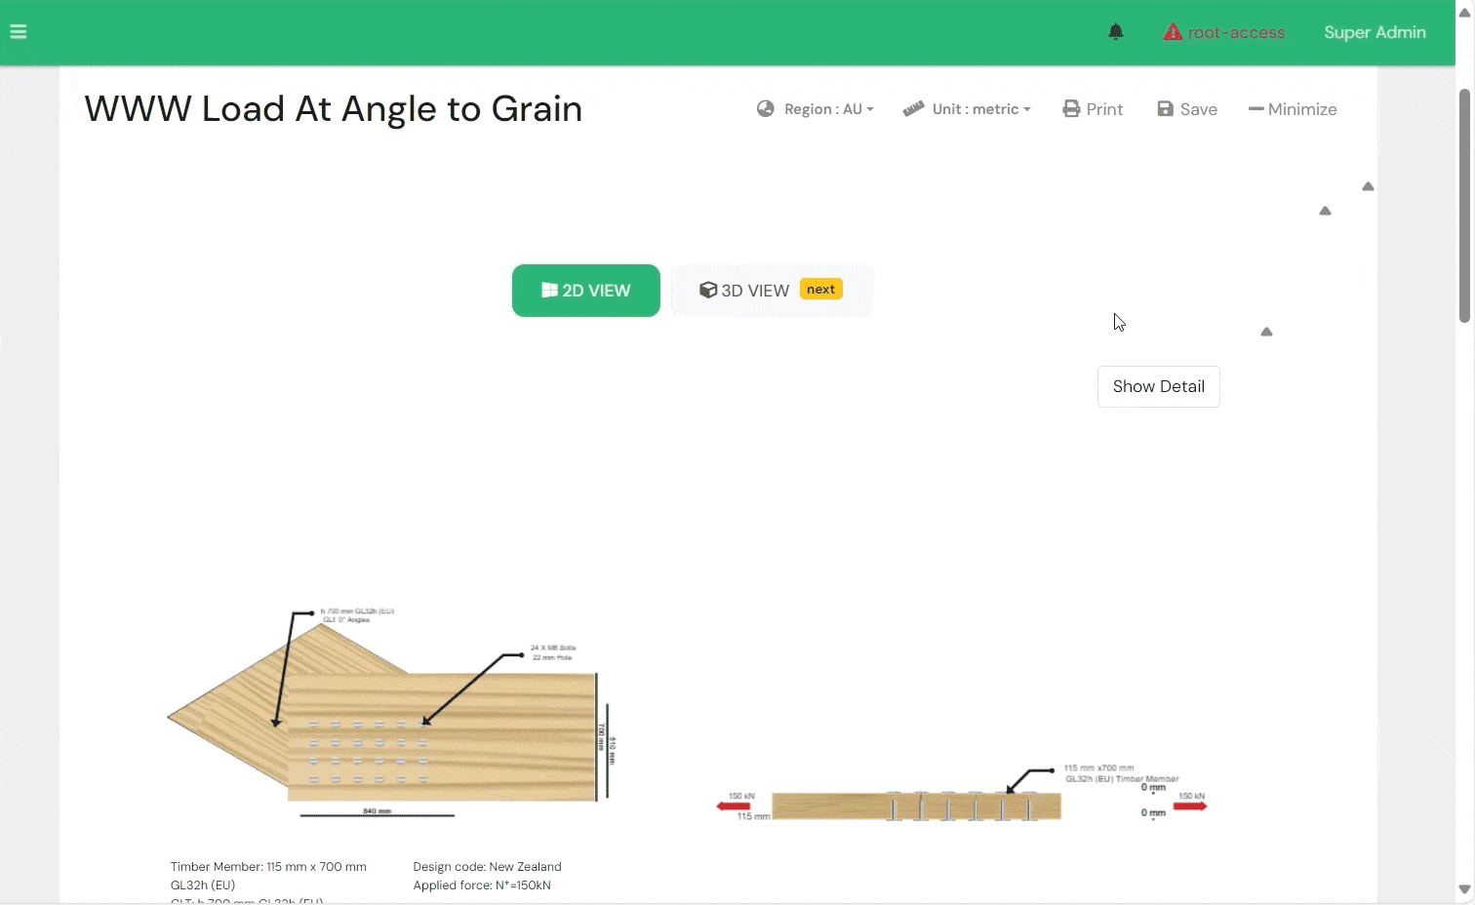Image resolution: width=1475 pixels, height=905 pixels.
Task: Open the Super Admin user menu
Action: click(1375, 32)
